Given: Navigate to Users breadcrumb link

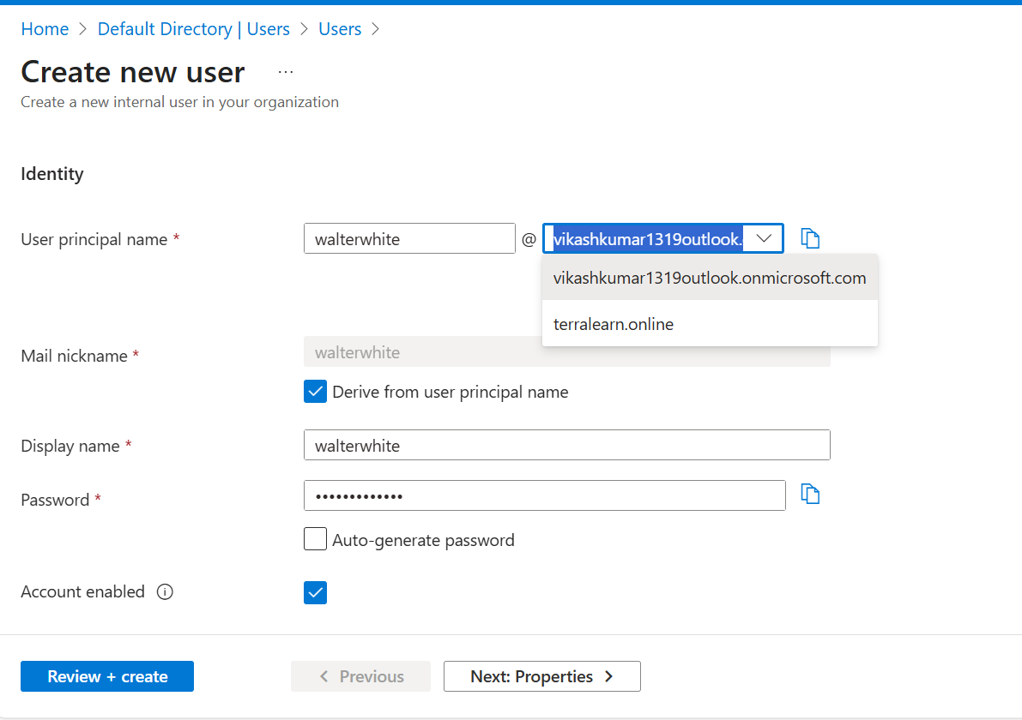Looking at the screenshot, I should pyautogui.click(x=340, y=29).
